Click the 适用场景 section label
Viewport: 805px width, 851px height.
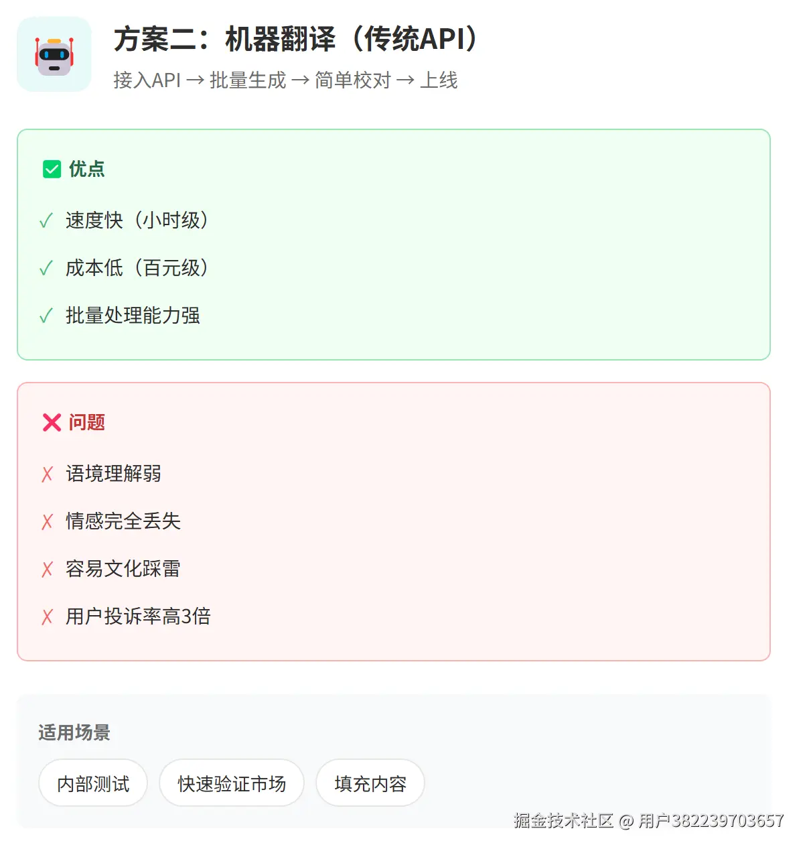click(x=74, y=732)
